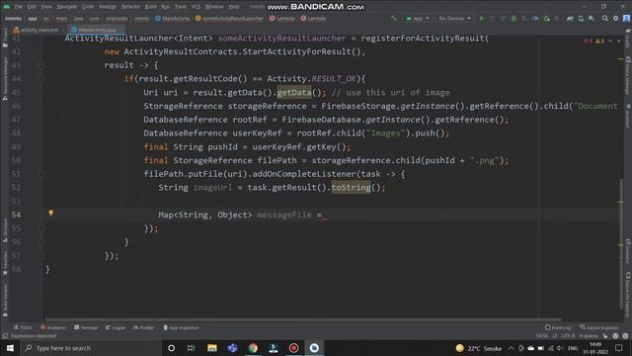Click the Attach Debugger to process icon

[546, 19]
